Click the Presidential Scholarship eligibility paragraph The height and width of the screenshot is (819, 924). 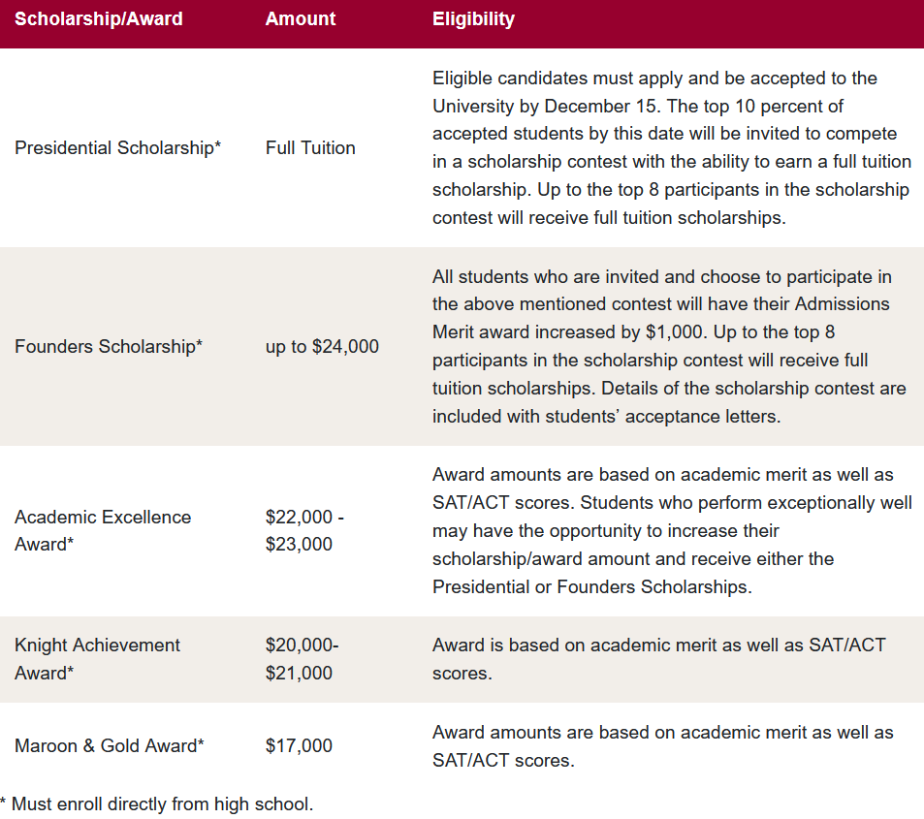(671, 148)
